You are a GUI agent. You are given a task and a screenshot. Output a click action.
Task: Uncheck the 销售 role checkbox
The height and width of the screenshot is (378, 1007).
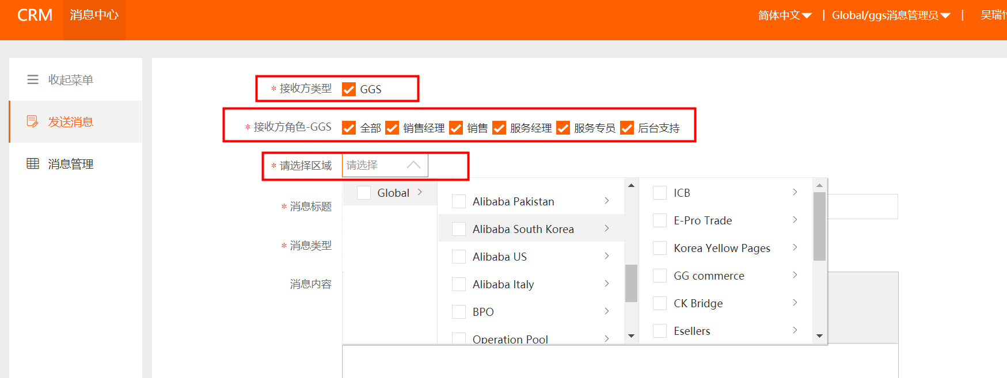point(456,128)
